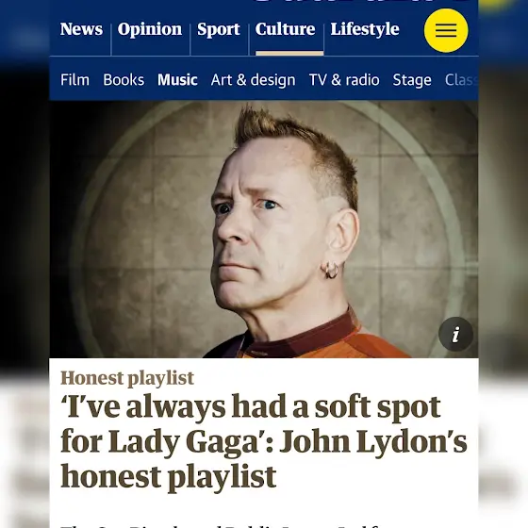Screen dimensions: 528x528
Task: Click the Honest playlist series label
Action: tap(127, 378)
